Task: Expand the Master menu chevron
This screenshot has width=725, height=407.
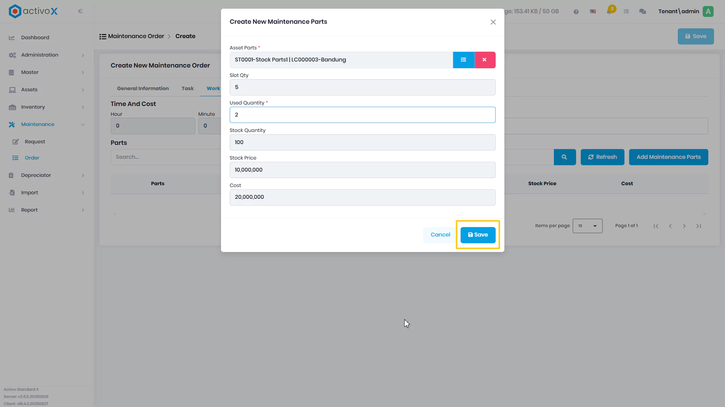Action: pos(83,73)
